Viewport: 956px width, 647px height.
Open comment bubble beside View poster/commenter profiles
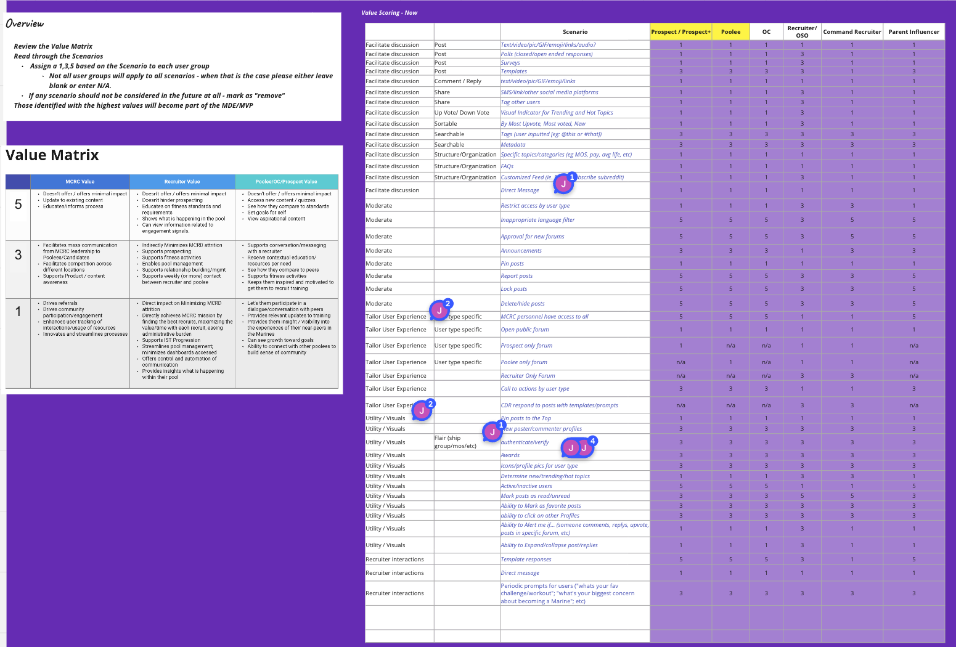click(492, 432)
